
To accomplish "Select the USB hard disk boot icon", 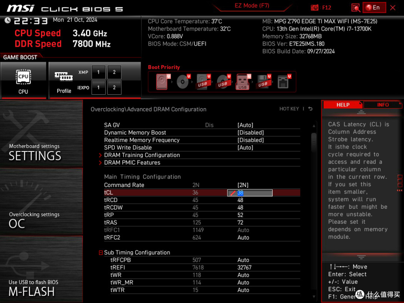I will pyautogui.click(x=203, y=82).
